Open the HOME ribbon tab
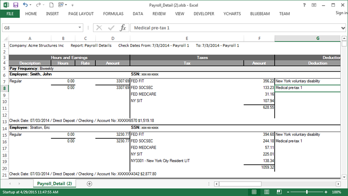Image resolution: width=348 pixels, height=196 pixels. 31,14
